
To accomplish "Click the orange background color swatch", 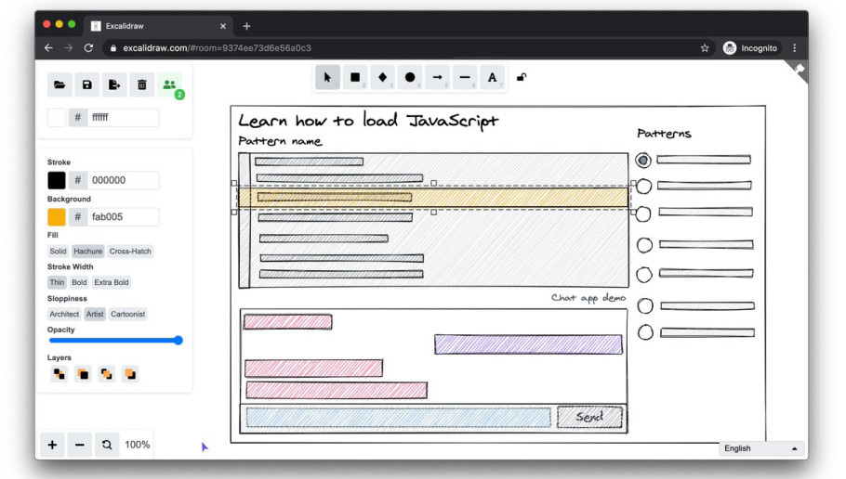I will click(57, 216).
